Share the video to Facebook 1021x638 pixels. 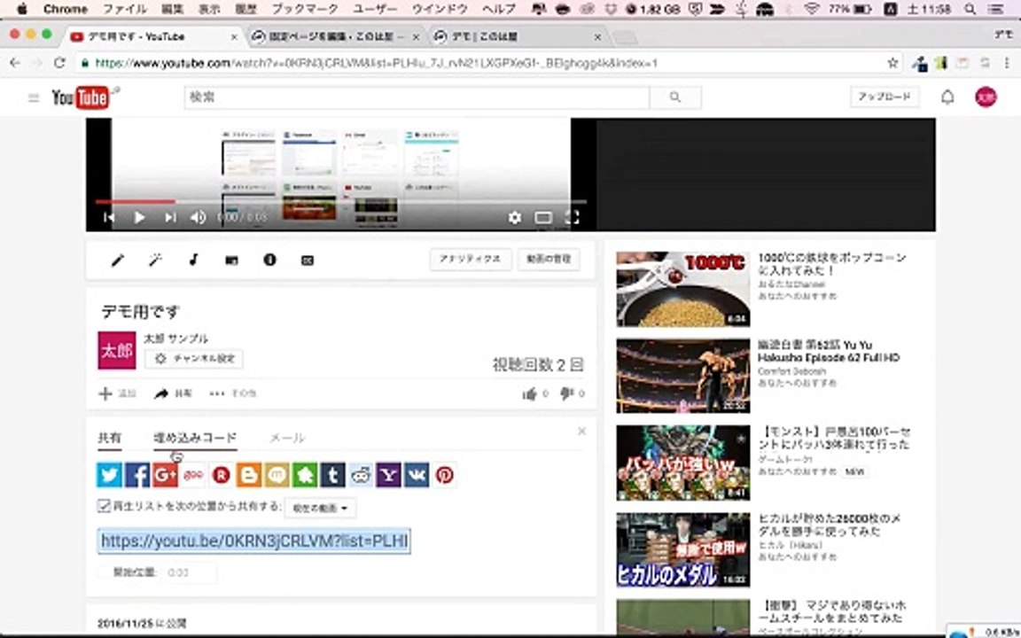(x=137, y=475)
